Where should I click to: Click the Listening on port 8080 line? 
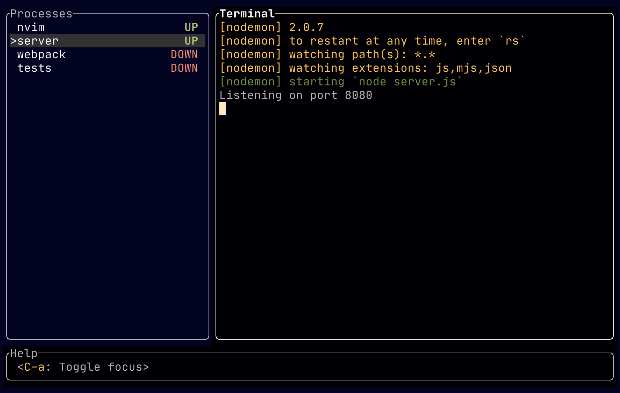[x=296, y=95]
